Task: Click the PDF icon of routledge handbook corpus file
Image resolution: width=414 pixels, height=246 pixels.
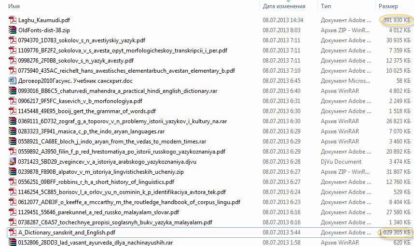Action: point(13,202)
